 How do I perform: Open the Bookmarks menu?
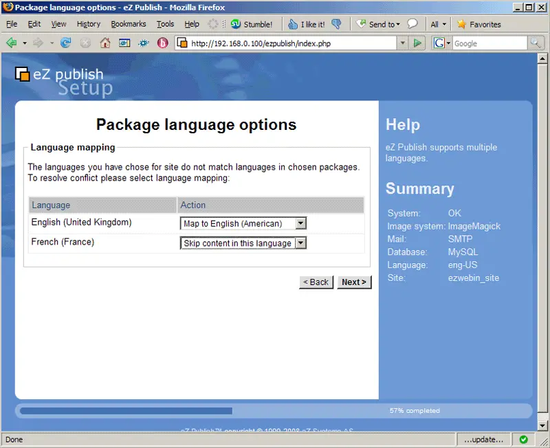pyautogui.click(x=129, y=24)
